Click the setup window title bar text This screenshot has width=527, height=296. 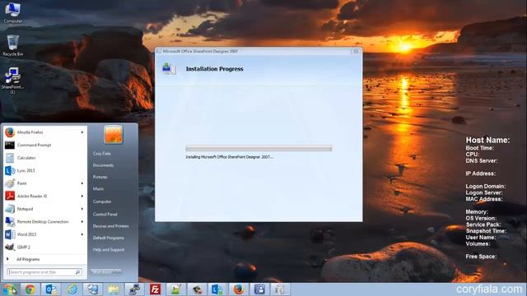coord(200,51)
